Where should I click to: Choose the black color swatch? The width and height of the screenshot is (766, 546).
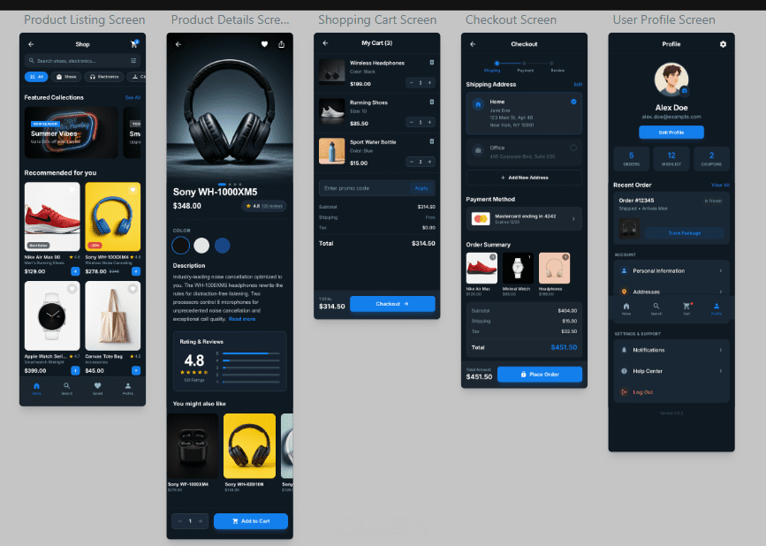[x=181, y=245]
